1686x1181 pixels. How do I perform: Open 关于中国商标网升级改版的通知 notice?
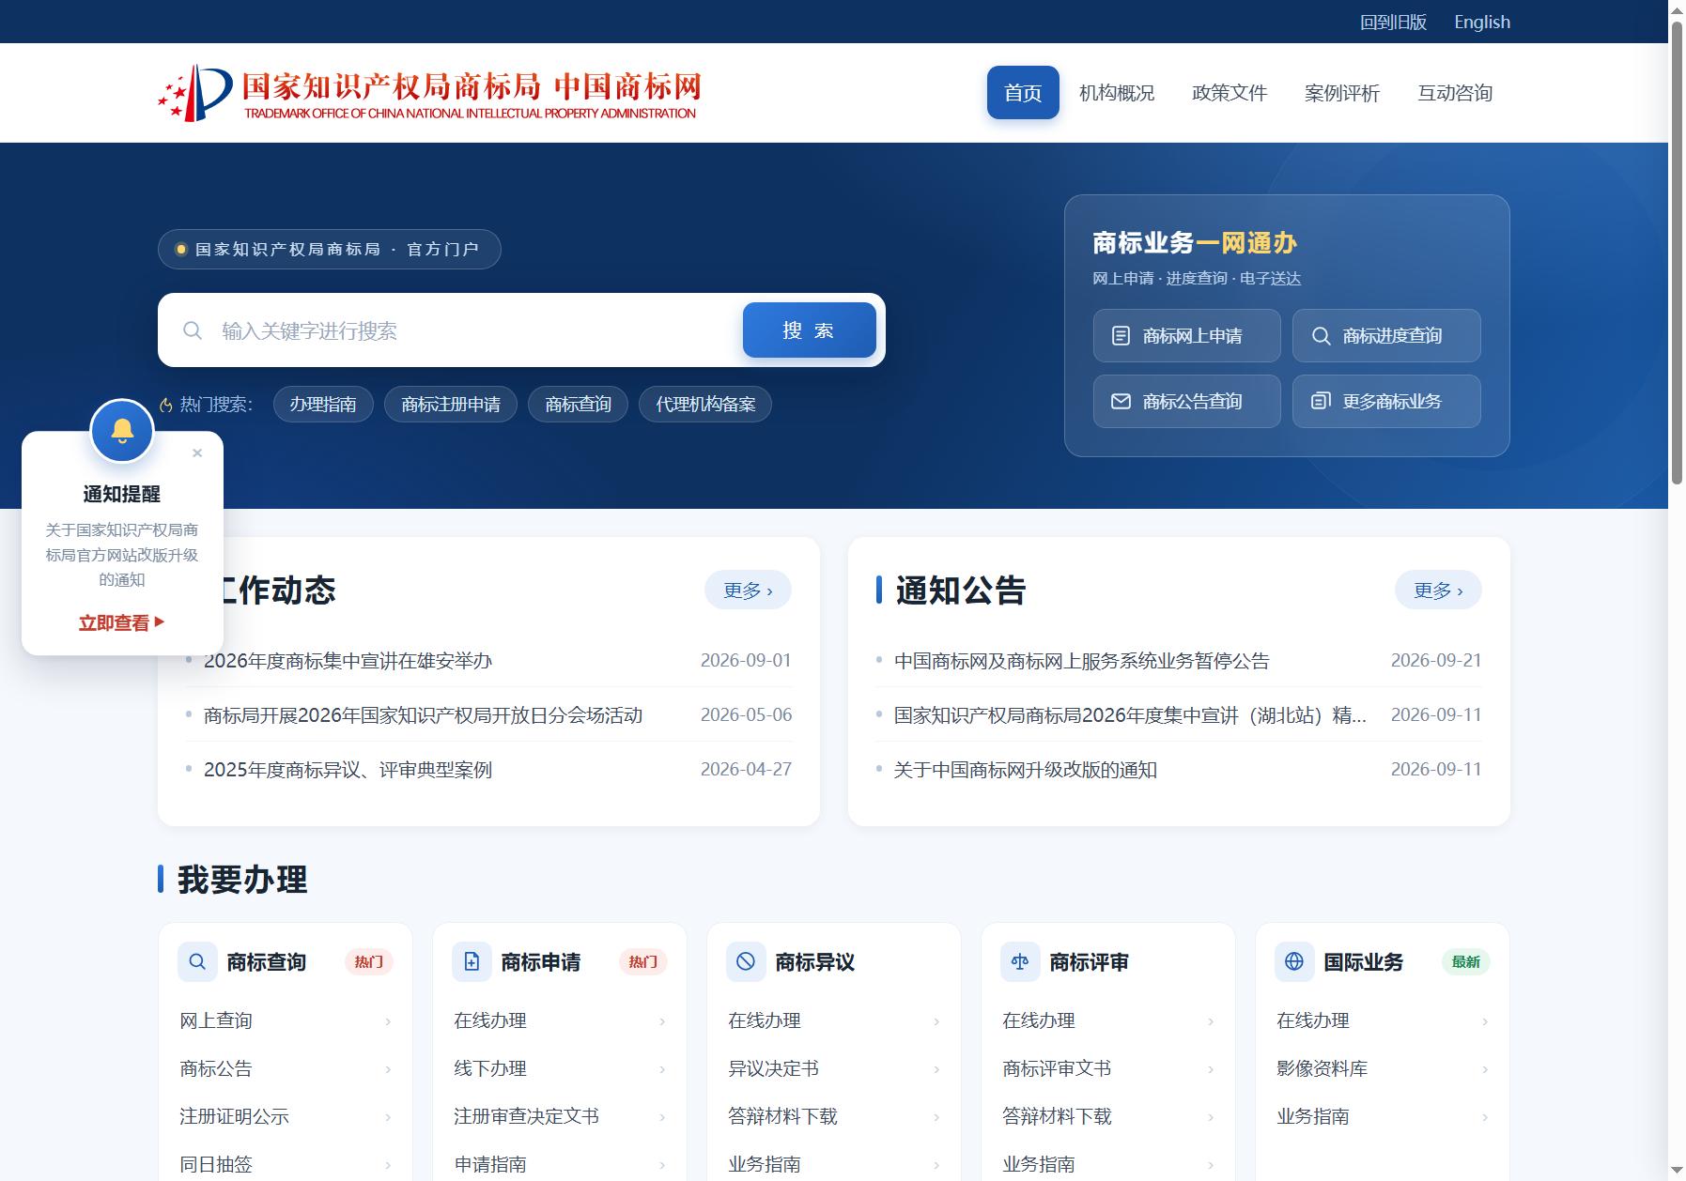click(1025, 770)
